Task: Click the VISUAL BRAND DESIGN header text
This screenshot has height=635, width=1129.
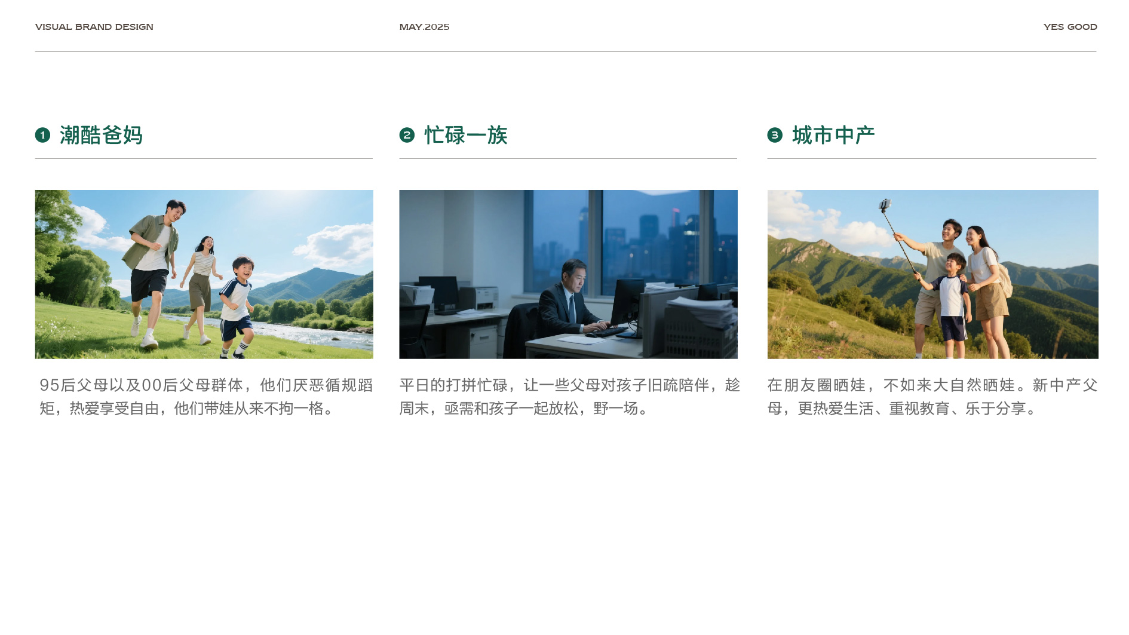Action: click(x=94, y=27)
